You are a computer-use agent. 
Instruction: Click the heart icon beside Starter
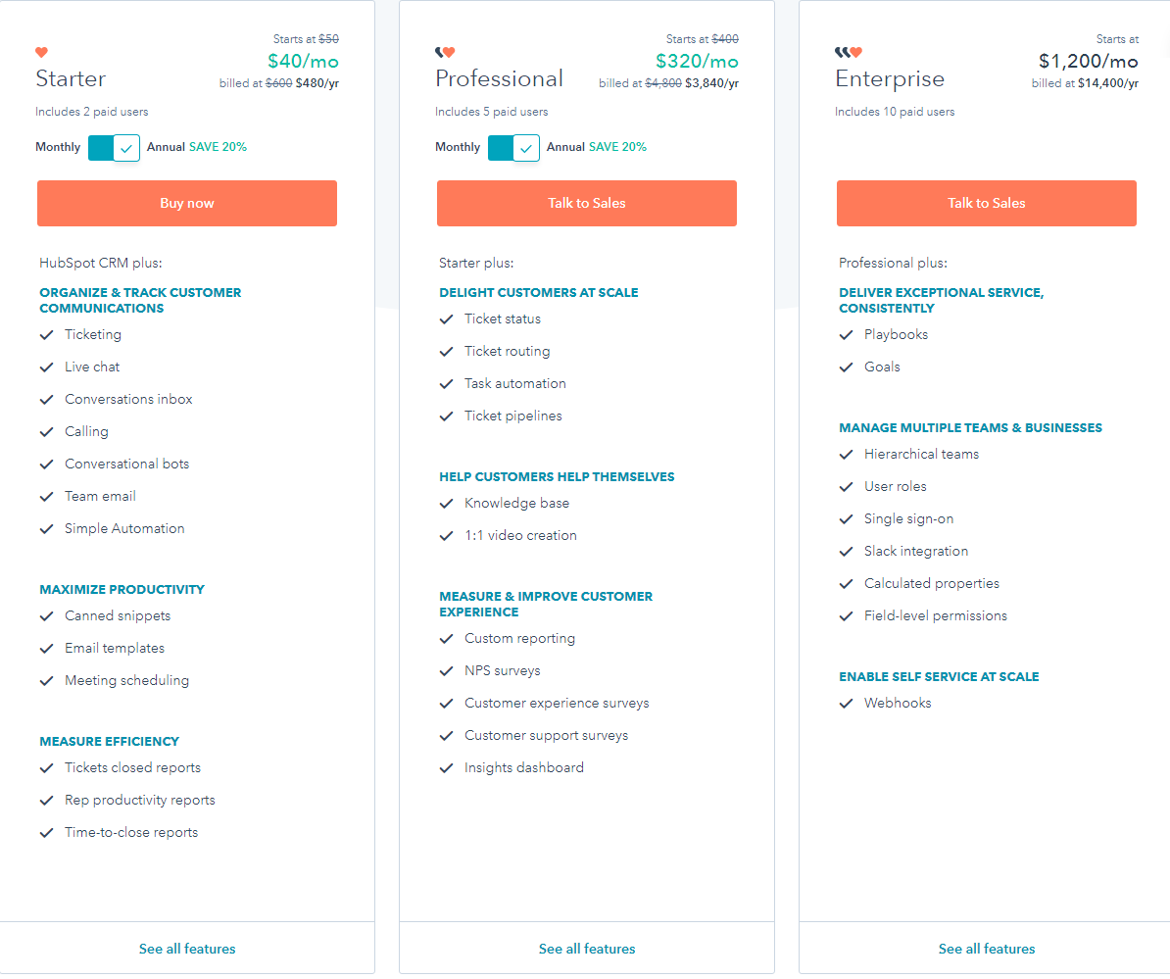(x=41, y=52)
